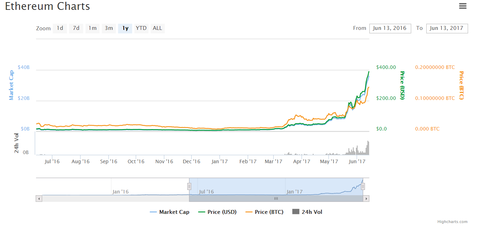Click the navigator right scroll arrow
The image size is (483, 229).
(366, 198)
